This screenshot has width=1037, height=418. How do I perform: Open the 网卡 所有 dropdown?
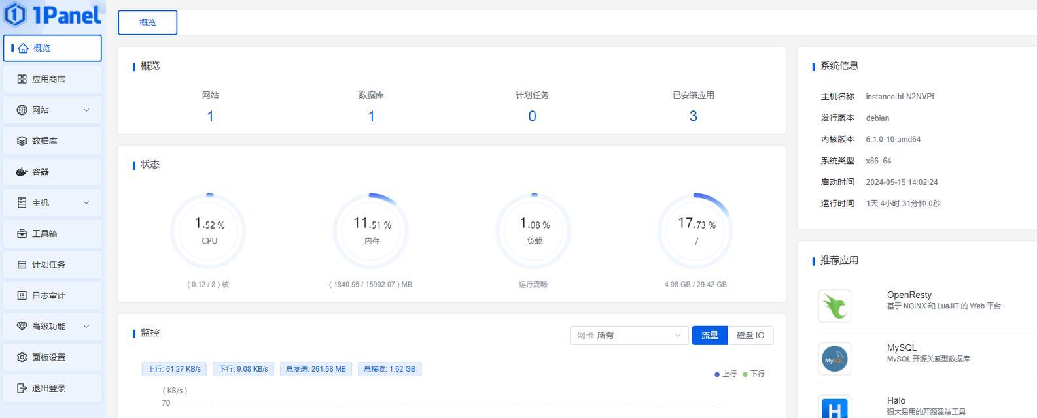(x=629, y=335)
